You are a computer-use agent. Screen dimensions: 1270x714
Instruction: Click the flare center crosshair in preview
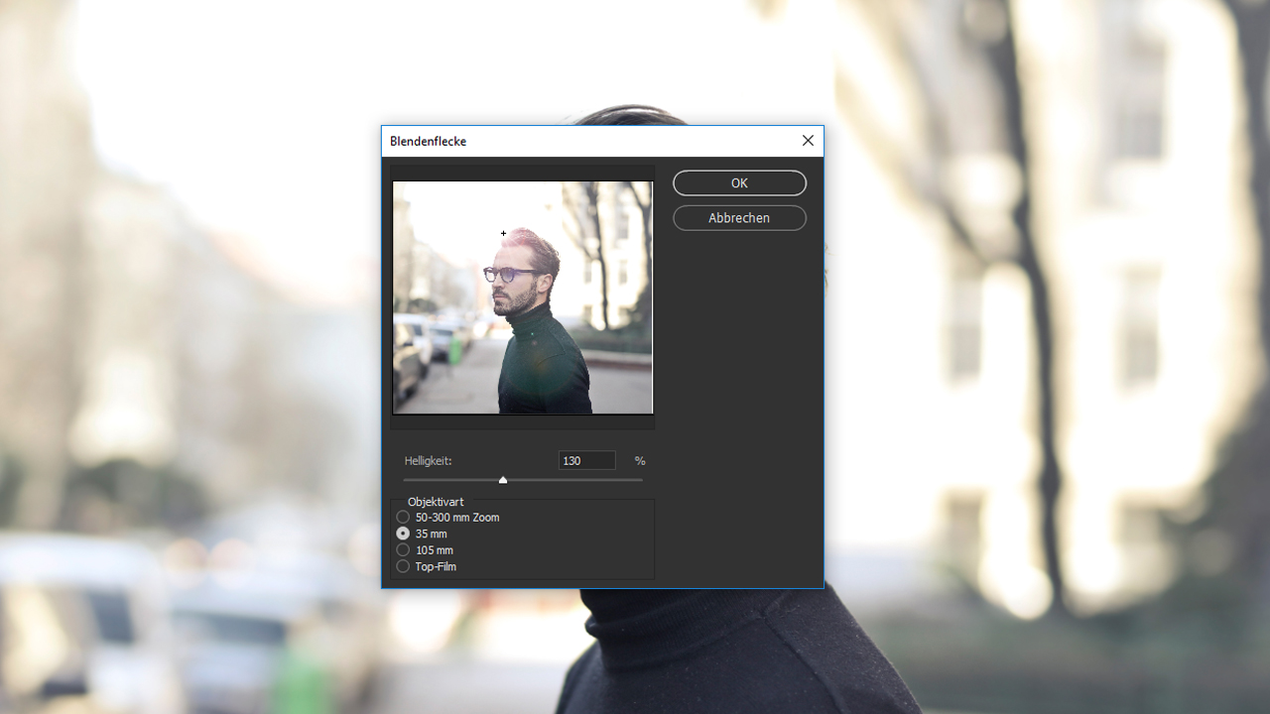[x=504, y=234]
